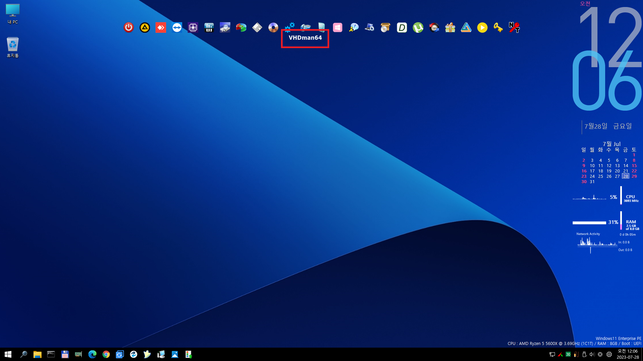This screenshot has height=361, width=643.
Task: Open the Dism++ letter D dock icon
Action: pos(402,27)
